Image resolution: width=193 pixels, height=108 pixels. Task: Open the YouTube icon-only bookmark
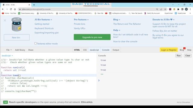(x=106, y=13)
